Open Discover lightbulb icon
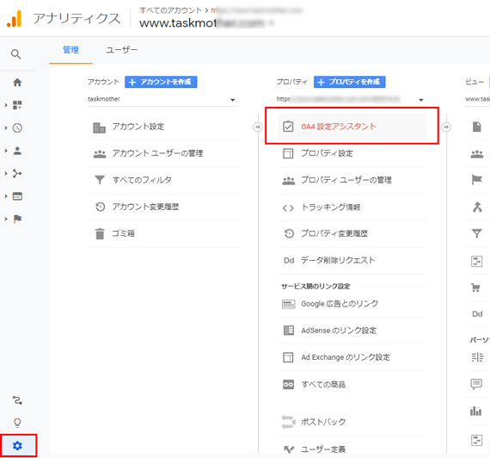The width and height of the screenshot is (490, 458). [x=17, y=423]
